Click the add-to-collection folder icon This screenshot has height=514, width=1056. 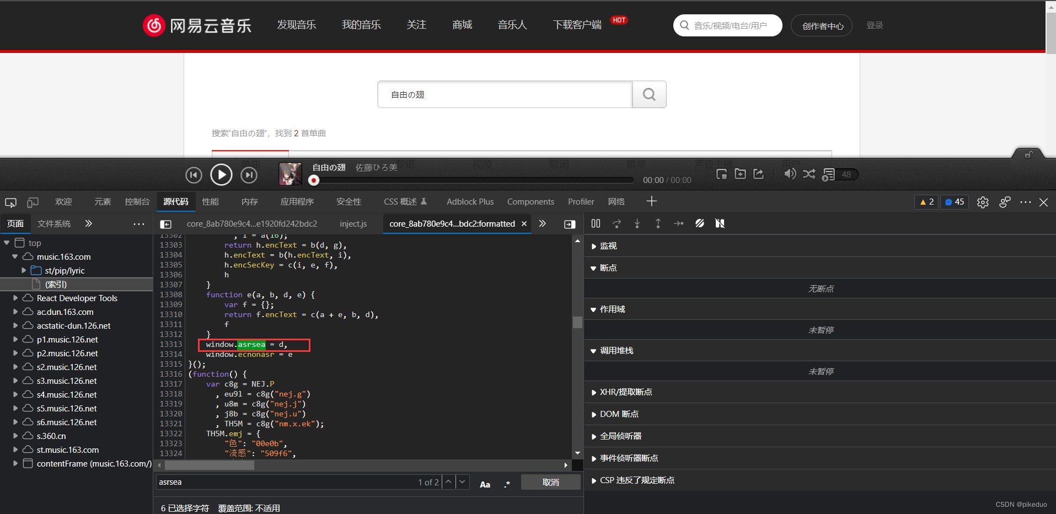coord(740,174)
